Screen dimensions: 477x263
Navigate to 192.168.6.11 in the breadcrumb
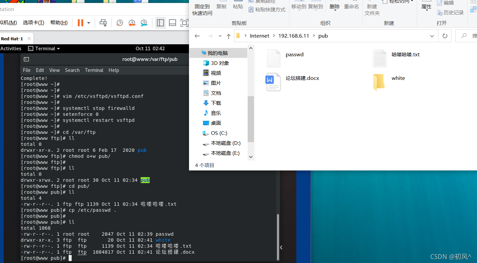[x=294, y=36]
